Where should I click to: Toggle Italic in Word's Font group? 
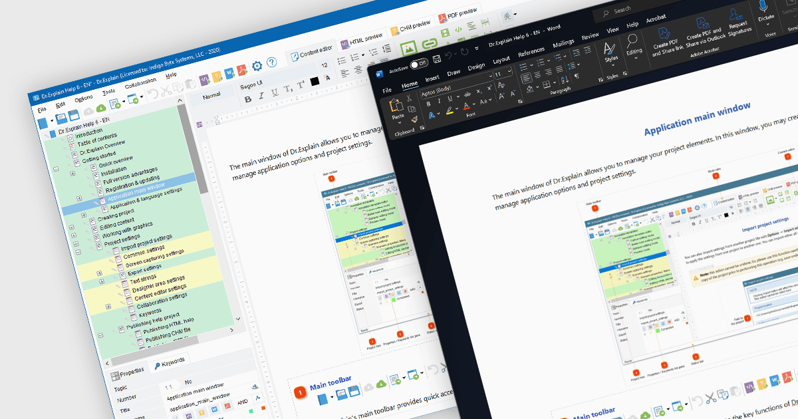coord(439,101)
